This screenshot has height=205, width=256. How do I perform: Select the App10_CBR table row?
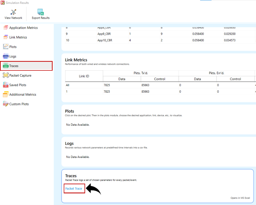tap(159, 40)
